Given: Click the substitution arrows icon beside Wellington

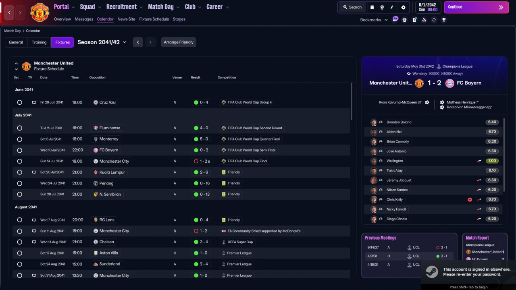Looking at the screenshot, I should point(479,161).
